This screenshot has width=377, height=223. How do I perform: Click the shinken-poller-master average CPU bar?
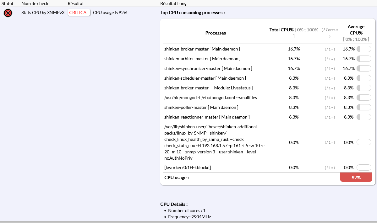tap(364, 107)
